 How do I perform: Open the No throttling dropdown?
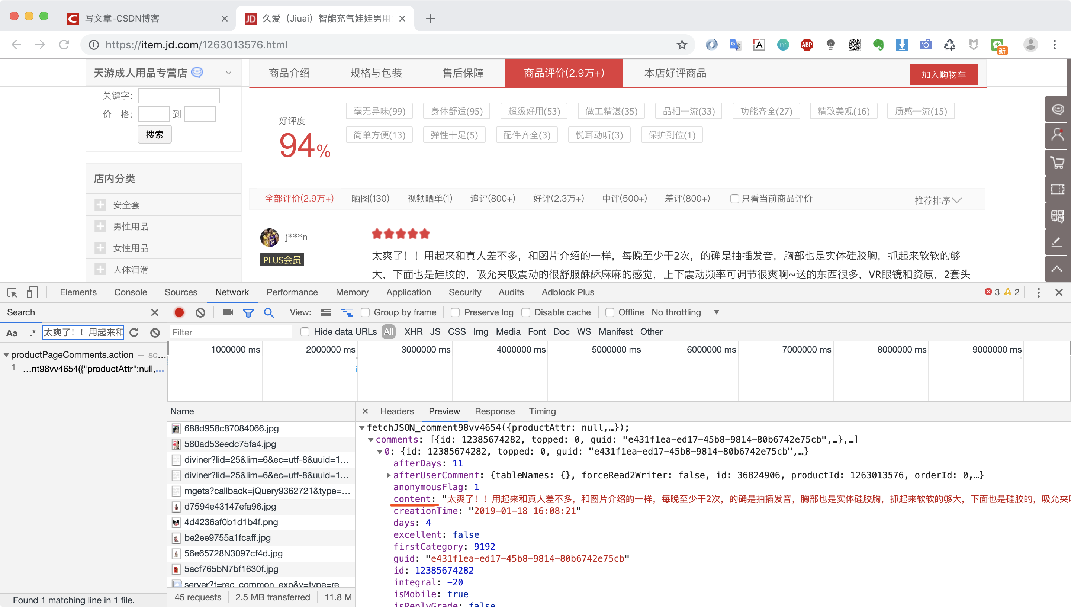click(x=685, y=312)
